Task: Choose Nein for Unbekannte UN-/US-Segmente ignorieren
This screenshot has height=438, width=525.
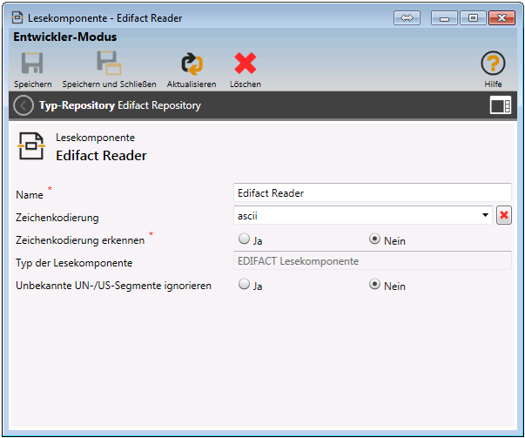Action: 375,284
